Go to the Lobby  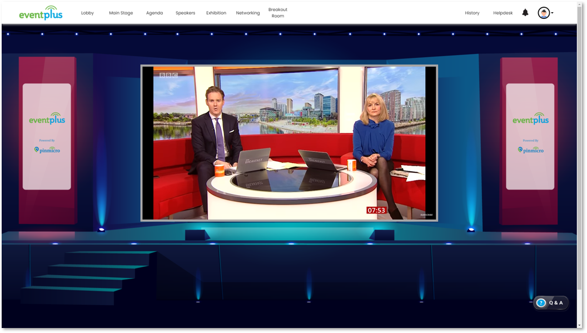pyautogui.click(x=87, y=13)
